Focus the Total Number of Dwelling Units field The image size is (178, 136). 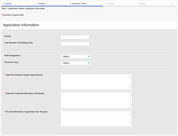point(75,43)
